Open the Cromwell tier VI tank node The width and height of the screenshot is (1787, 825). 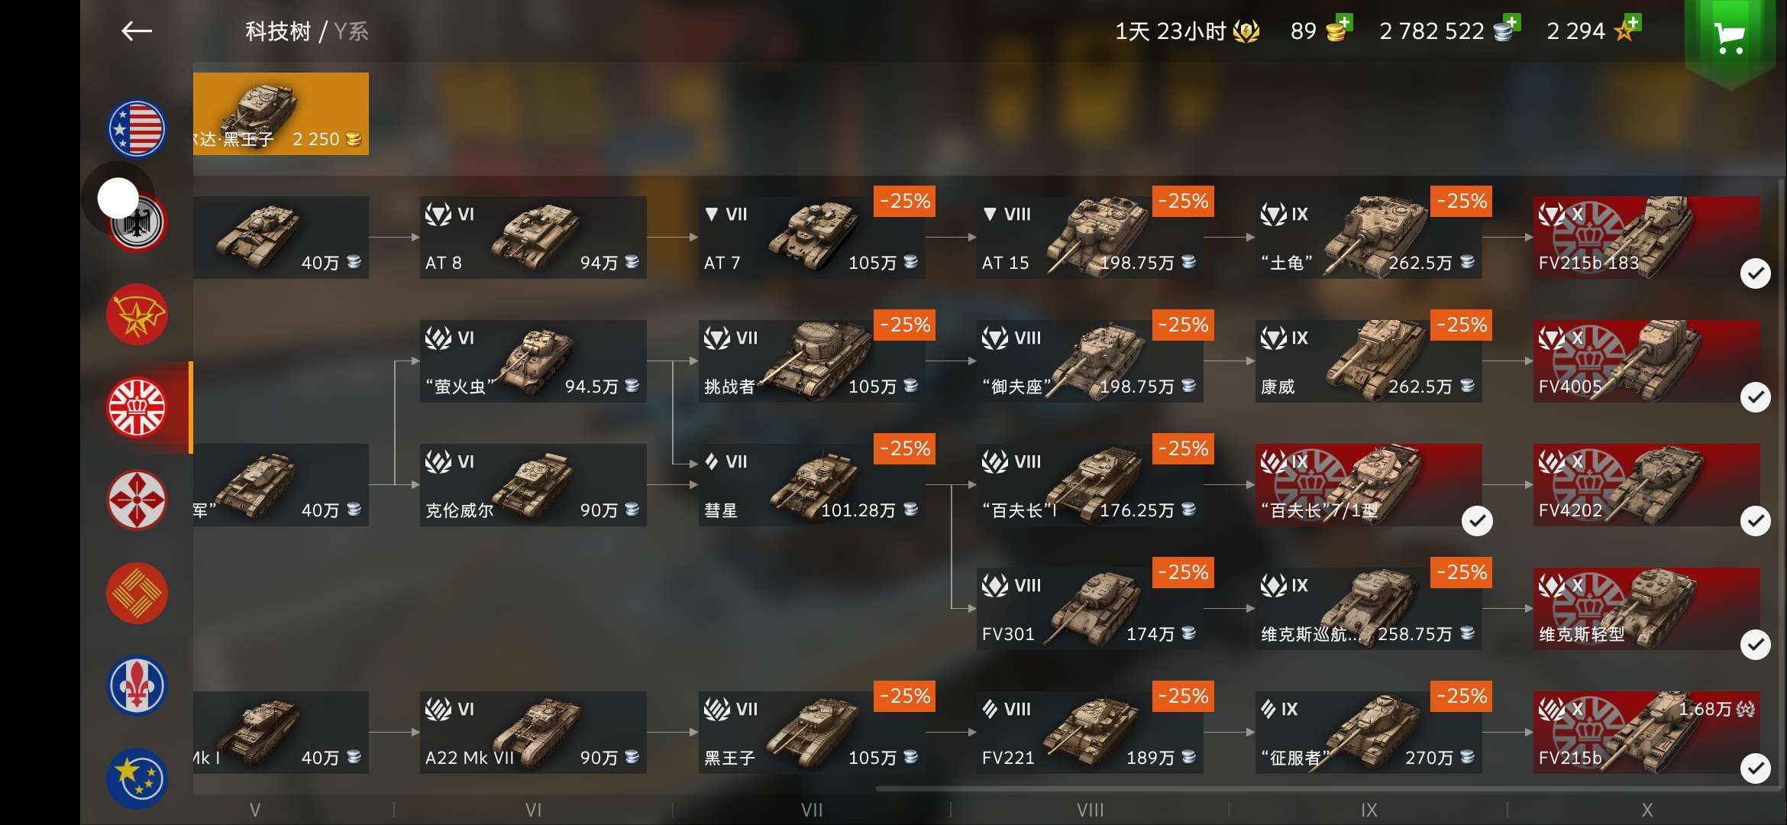533,485
